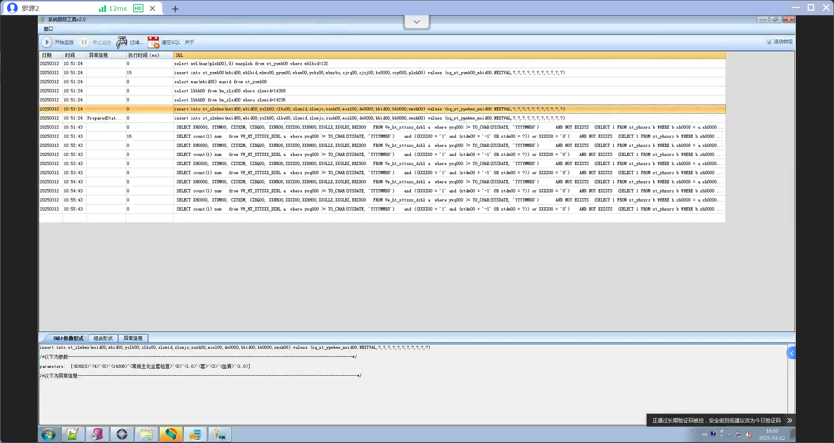Click the /*以下为异常信息 line in detail pane
The width and height of the screenshot is (834, 443).
[201, 376]
